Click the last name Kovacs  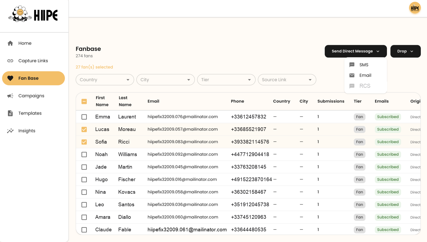127,192
